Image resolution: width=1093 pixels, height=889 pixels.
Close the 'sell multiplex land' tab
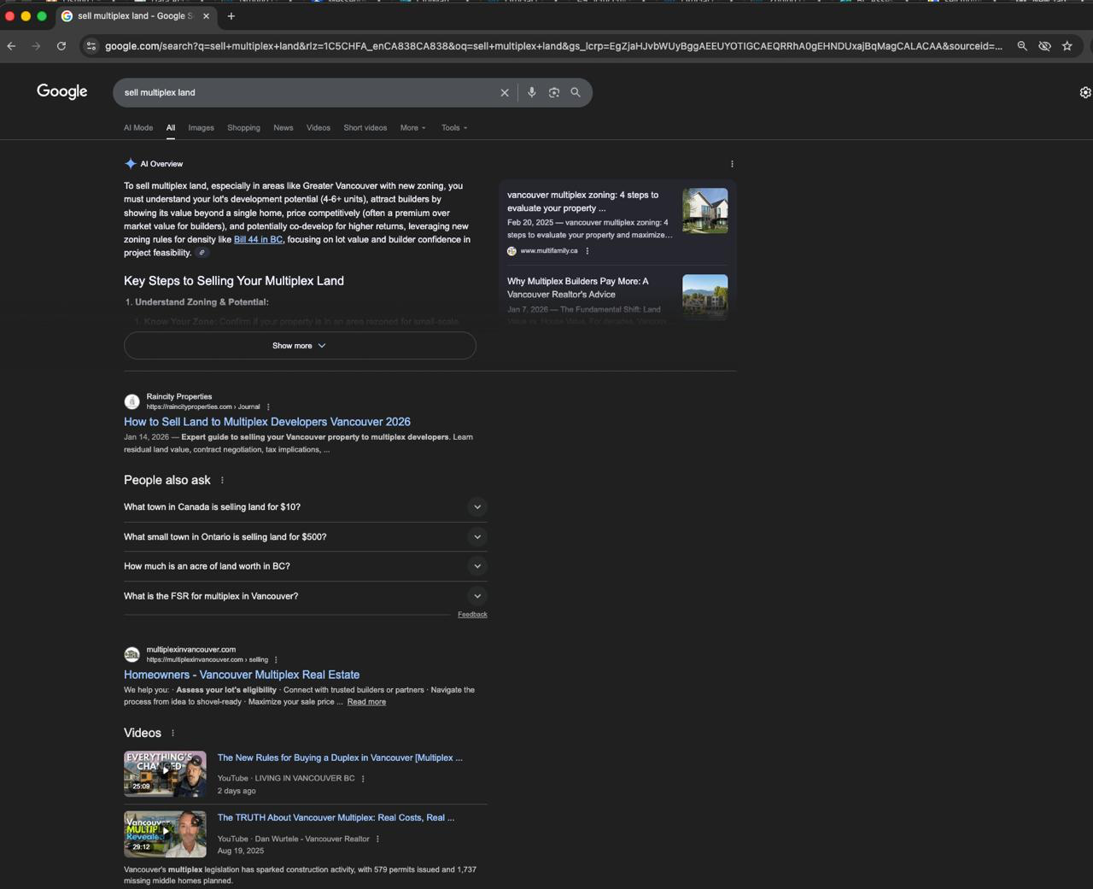tap(206, 16)
